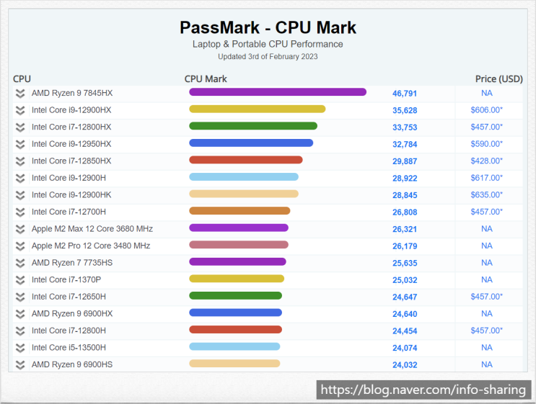Open the Apple M2 Max 12 Core link

[x=92, y=228]
